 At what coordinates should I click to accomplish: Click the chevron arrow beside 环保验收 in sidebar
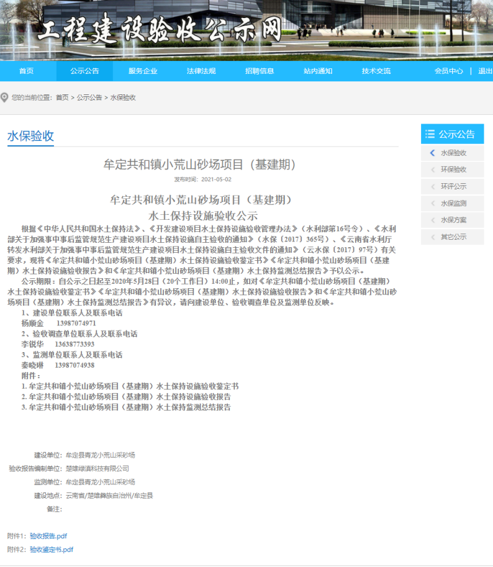(x=432, y=170)
